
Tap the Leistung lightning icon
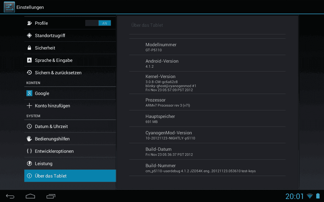[29, 164]
